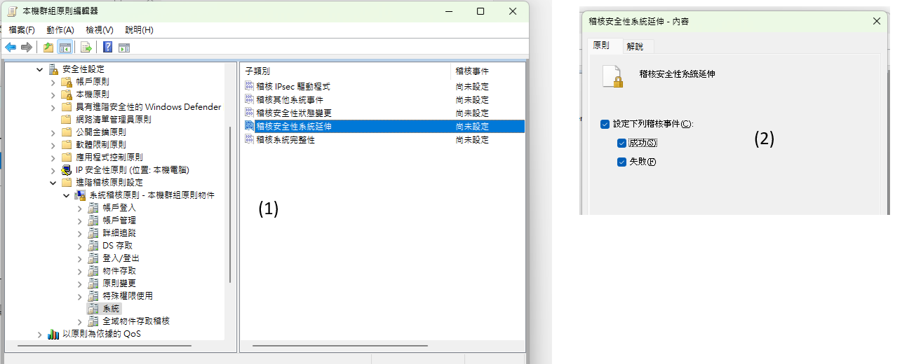902x364 pixels.
Task: Toggle the 設定下列稽核事件 checkbox
Action: [605, 124]
